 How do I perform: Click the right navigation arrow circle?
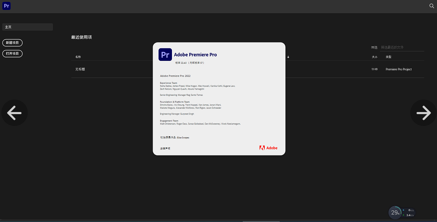coord(423,113)
